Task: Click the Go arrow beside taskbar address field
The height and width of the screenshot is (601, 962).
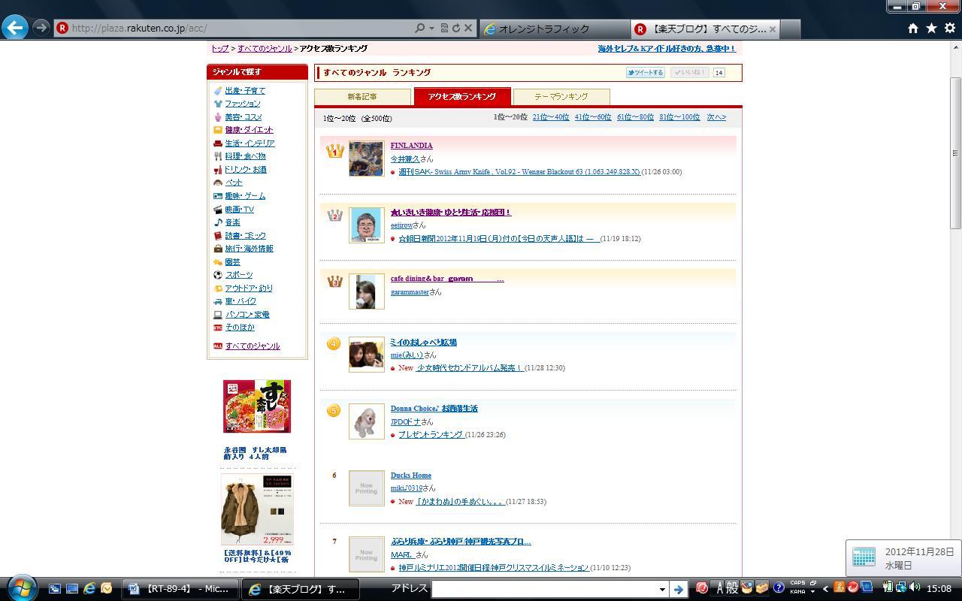Action: (x=678, y=589)
